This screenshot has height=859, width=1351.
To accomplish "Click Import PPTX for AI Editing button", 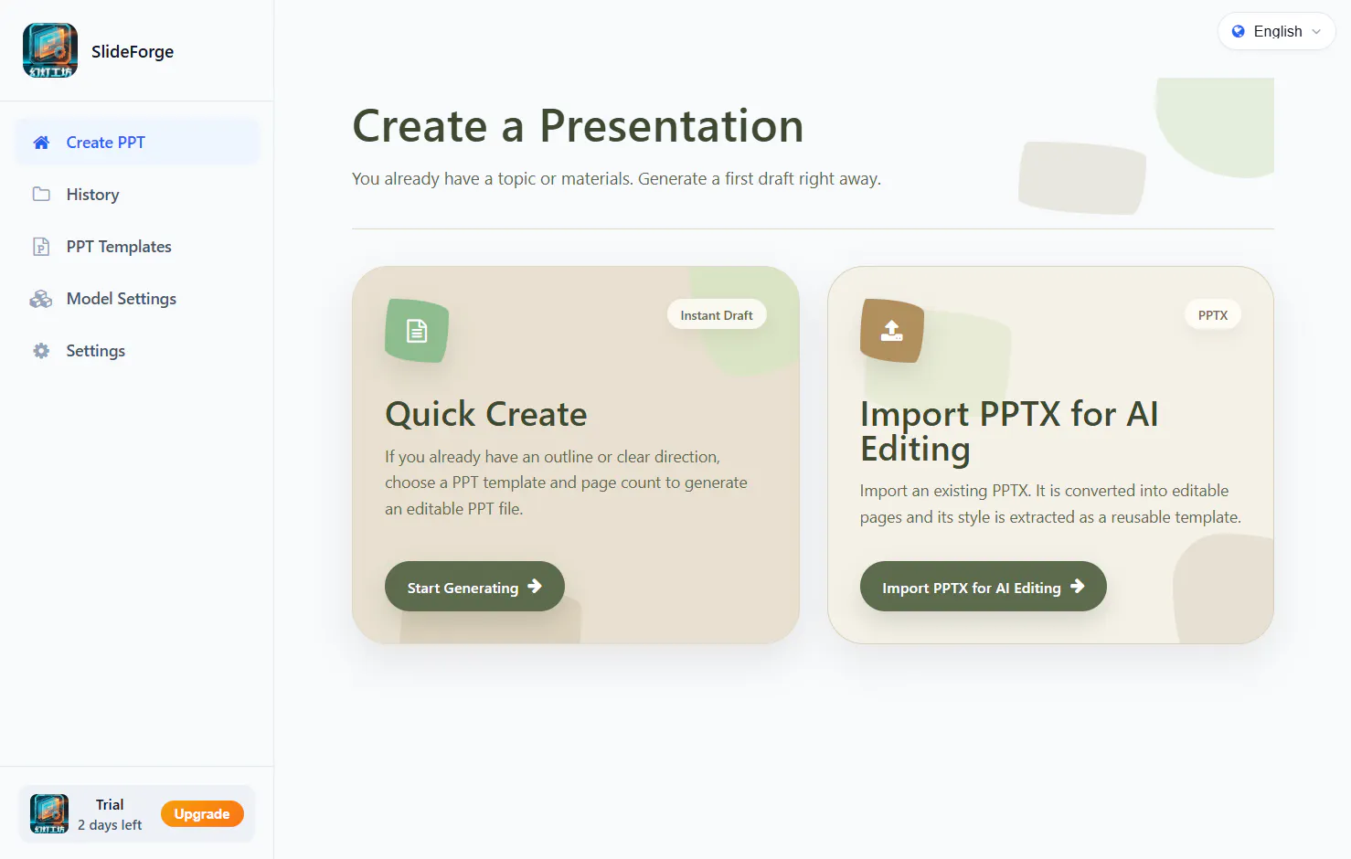I will point(984,587).
